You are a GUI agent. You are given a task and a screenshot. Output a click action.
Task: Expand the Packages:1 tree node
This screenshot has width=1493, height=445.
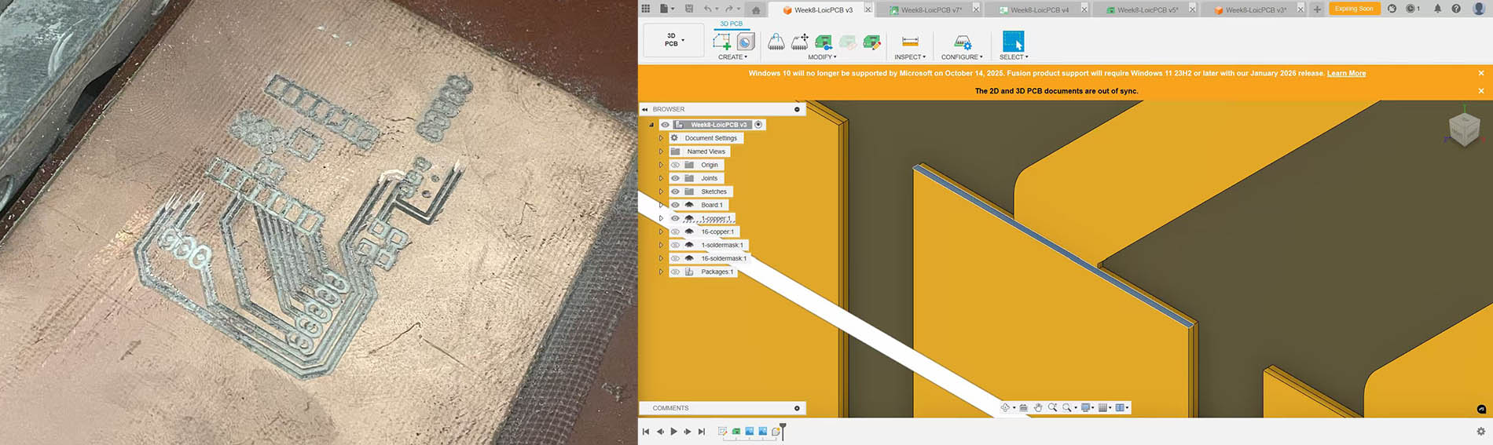pyautogui.click(x=661, y=272)
